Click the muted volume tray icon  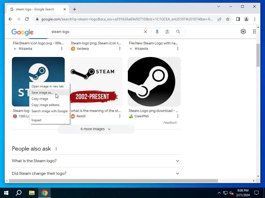point(231,193)
